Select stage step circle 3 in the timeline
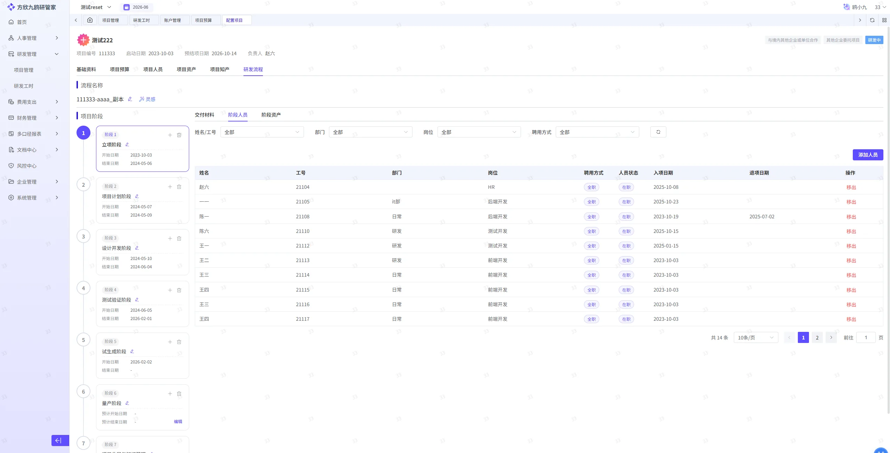The height and width of the screenshot is (453, 890). 83,237
